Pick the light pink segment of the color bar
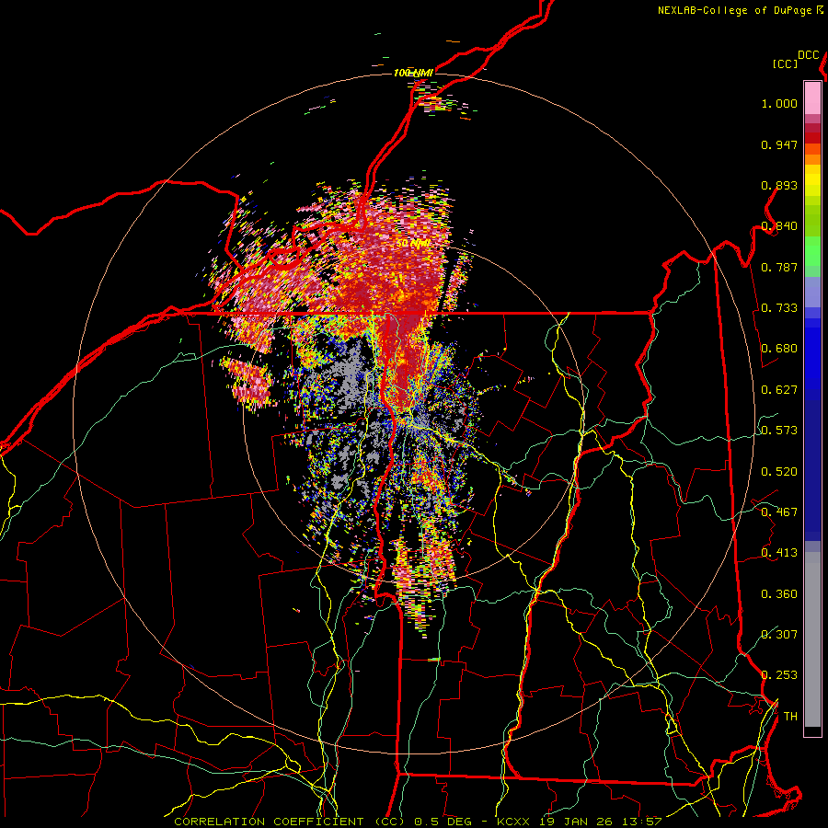 [x=812, y=98]
